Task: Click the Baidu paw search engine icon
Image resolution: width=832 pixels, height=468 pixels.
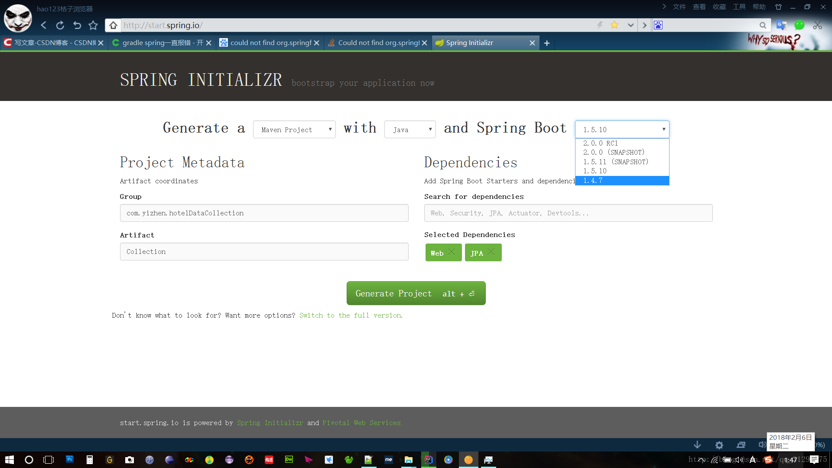Action: point(658,25)
